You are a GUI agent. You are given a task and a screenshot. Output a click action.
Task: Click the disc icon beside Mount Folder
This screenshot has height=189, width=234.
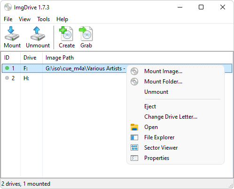[134, 82]
